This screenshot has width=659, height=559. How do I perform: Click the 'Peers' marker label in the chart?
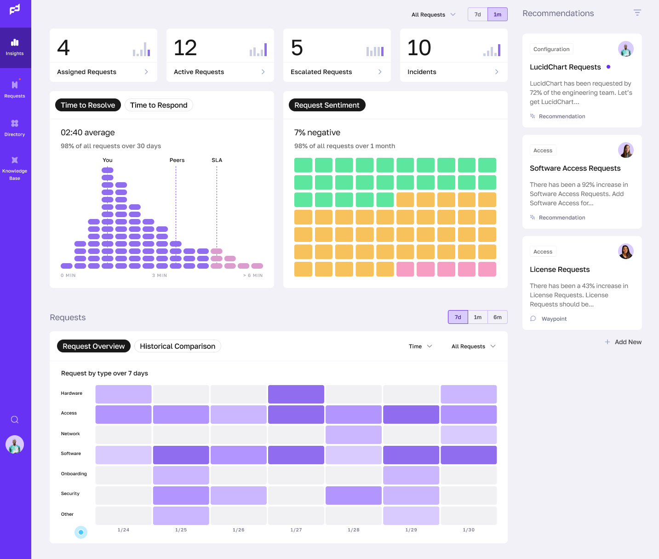(x=177, y=160)
